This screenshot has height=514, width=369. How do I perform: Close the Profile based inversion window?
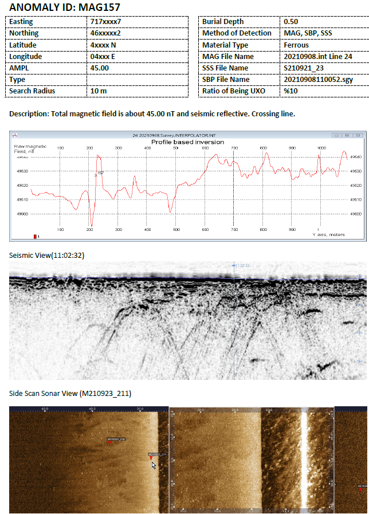coord(358,135)
